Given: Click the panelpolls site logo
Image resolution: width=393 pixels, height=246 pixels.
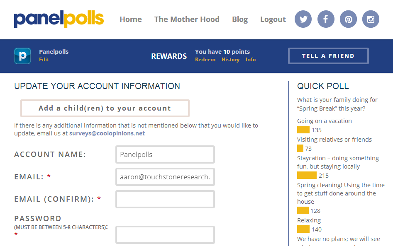Looking at the screenshot, I should pyautogui.click(x=59, y=19).
